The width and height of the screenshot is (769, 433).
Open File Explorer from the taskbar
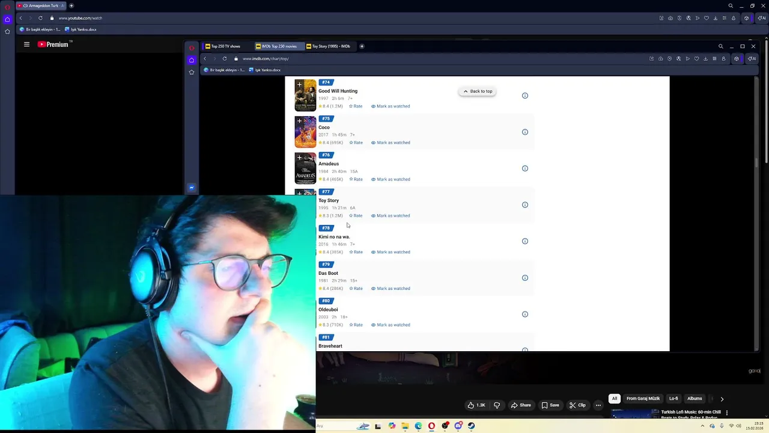(405, 426)
